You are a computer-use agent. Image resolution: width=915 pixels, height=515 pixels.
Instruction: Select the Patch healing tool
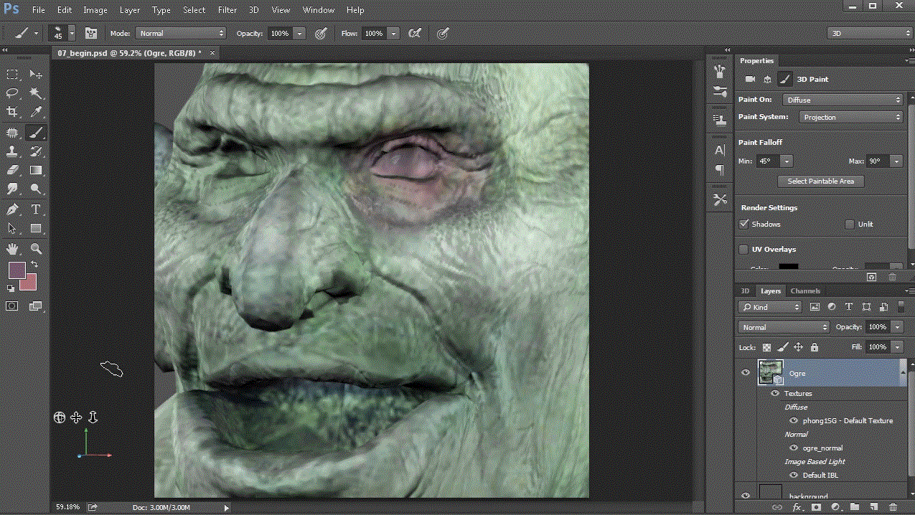click(12, 132)
